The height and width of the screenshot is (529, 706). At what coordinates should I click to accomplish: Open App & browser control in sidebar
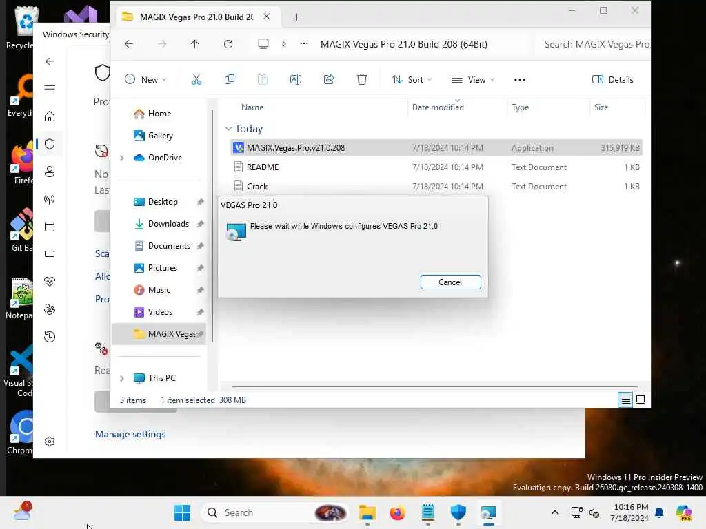(x=50, y=226)
